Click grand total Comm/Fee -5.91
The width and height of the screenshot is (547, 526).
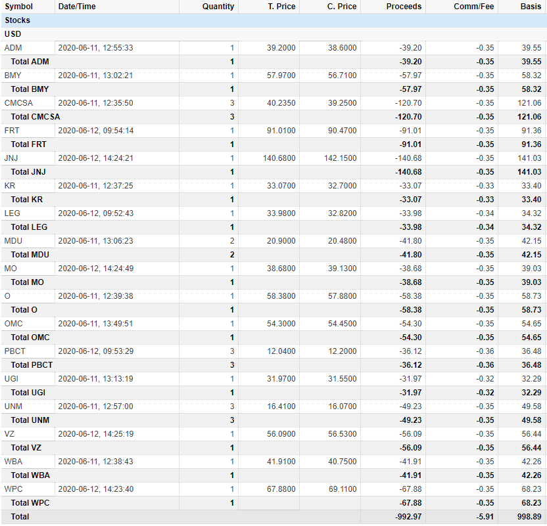[485, 517]
